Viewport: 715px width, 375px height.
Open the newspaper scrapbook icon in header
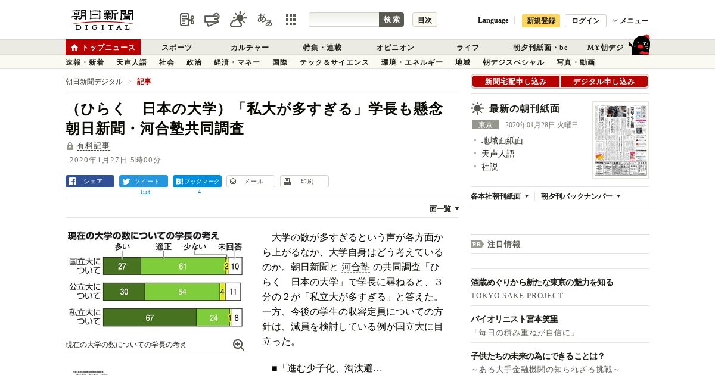coord(187,20)
